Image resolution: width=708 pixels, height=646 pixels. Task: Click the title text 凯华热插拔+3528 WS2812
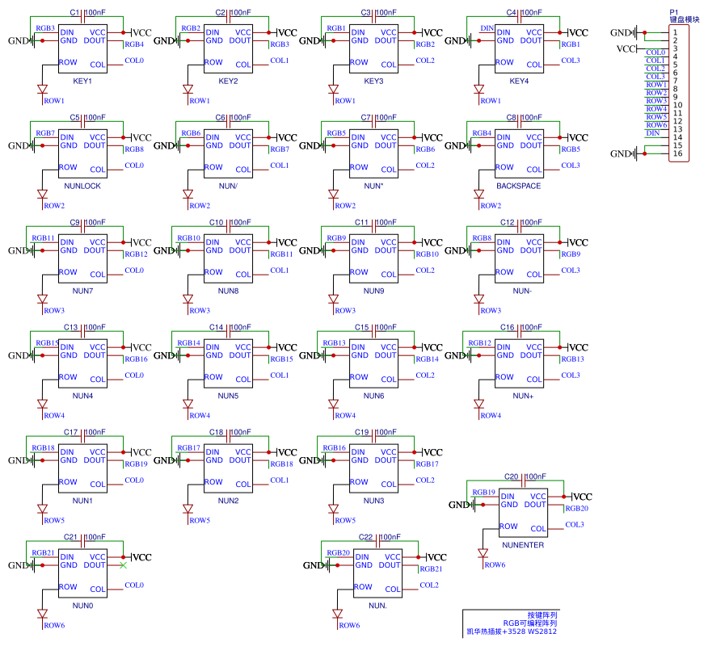point(511,631)
